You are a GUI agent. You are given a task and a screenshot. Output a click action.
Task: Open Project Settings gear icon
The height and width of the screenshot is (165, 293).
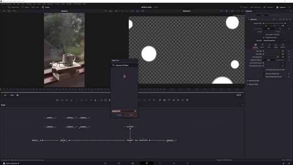tap(289, 163)
